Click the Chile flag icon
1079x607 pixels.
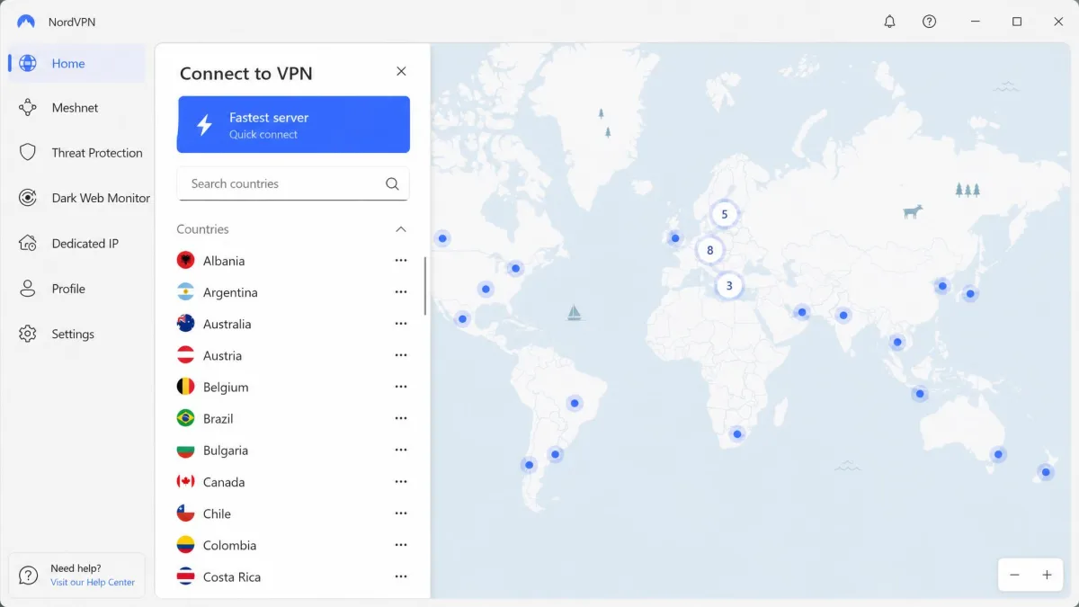click(186, 513)
